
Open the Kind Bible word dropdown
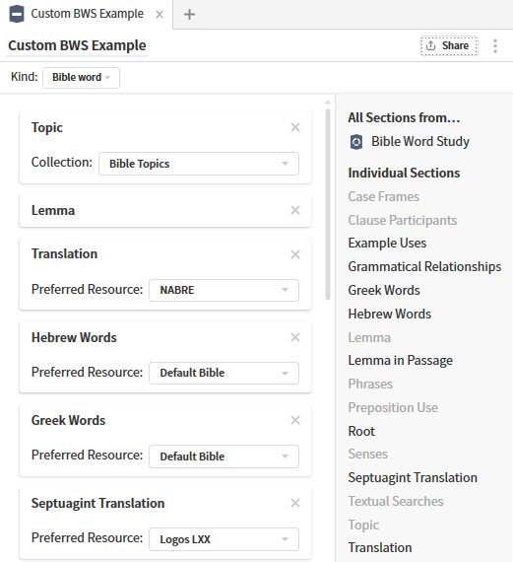tap(82, 78)
